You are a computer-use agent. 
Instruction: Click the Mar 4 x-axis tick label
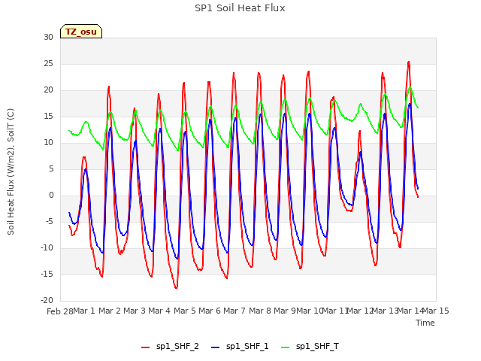159,311
